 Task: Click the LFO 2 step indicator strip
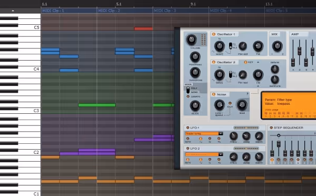pos(246,149)
